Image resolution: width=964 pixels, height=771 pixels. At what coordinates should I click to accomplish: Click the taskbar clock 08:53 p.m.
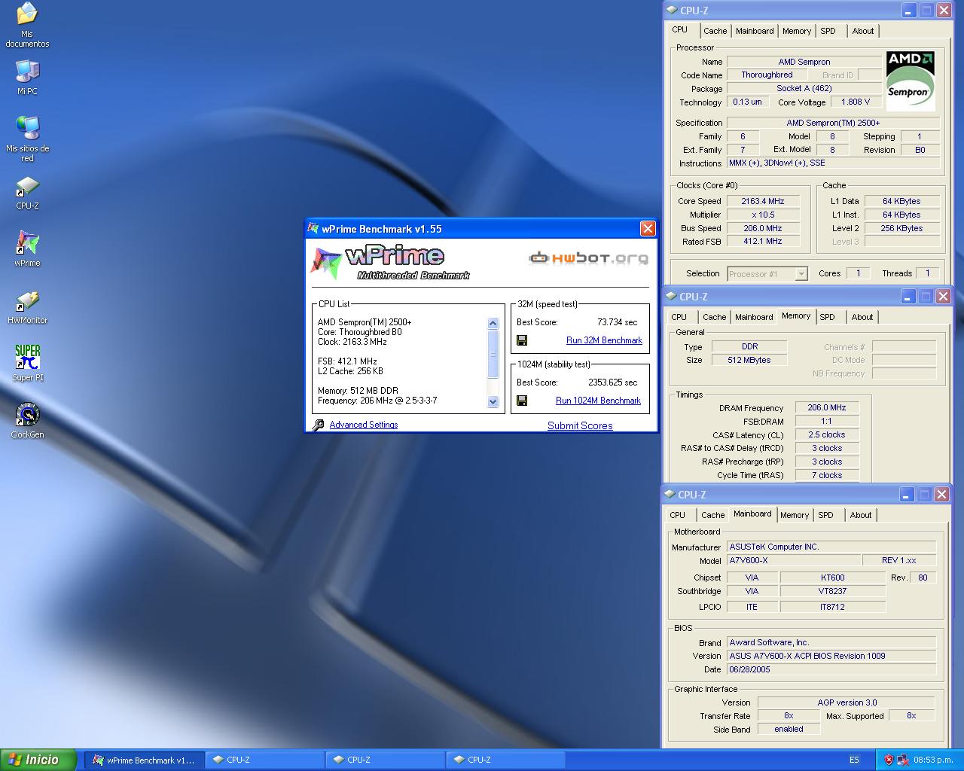932,760
